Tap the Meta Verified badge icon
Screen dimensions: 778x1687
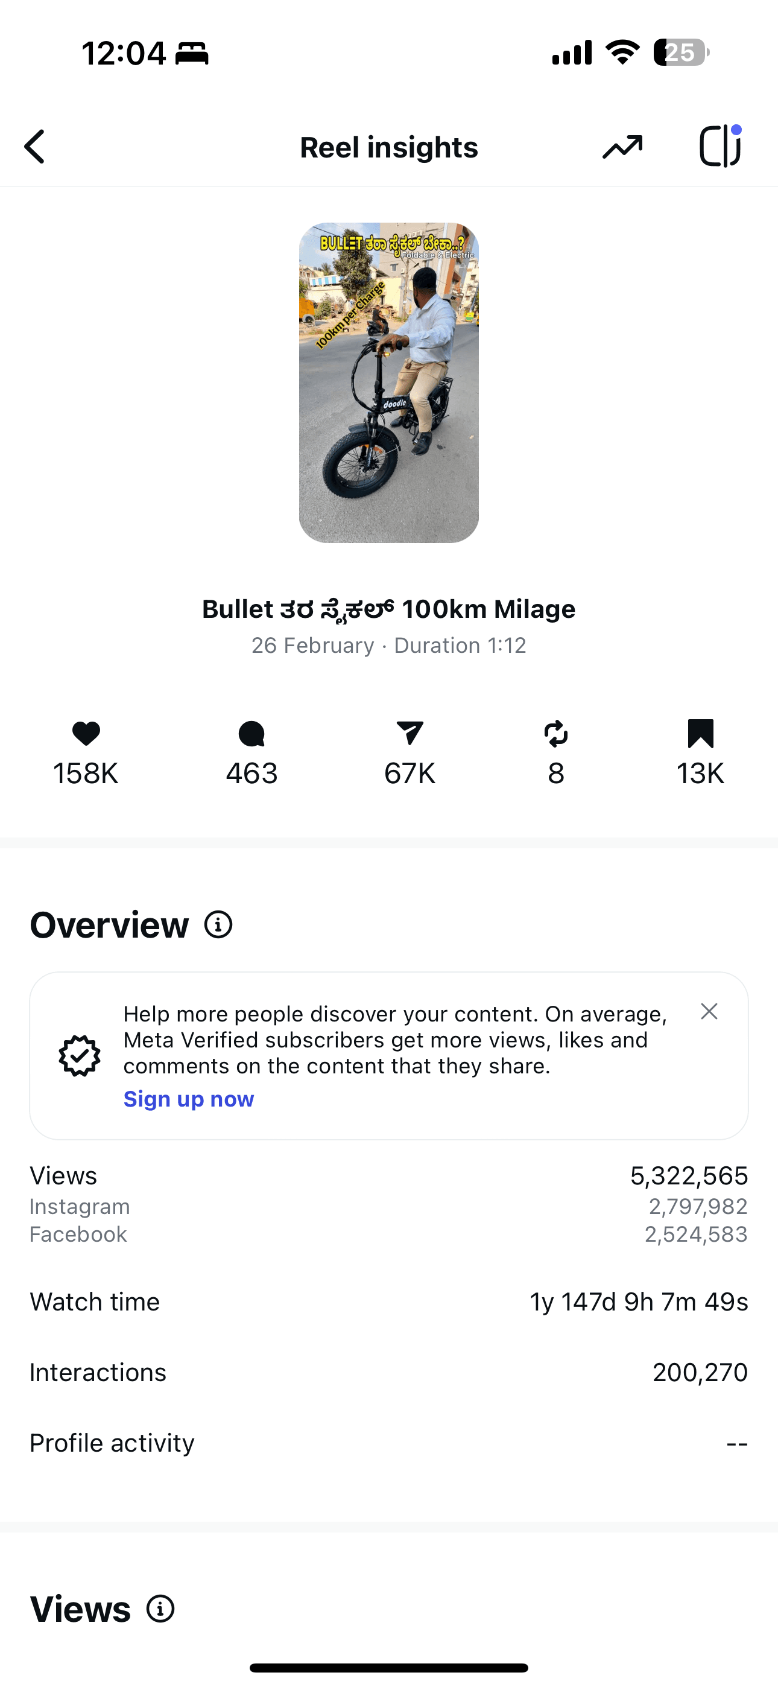80,1056
